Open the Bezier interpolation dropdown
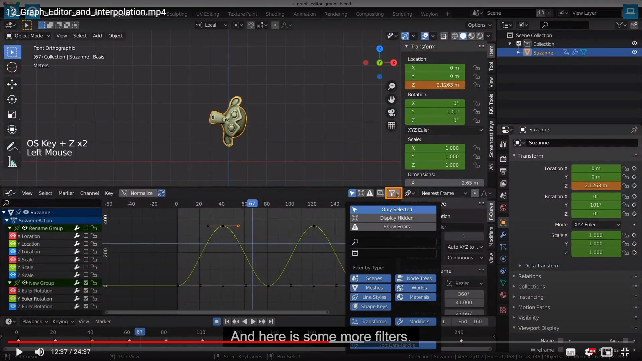This screenshot has height=361, width=642. (465, 283)
